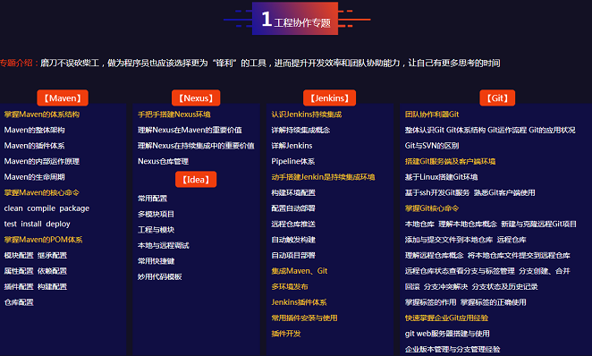
Task: Select '快速掌握企业Git应用经验' heading
Action: click(446, 318)
